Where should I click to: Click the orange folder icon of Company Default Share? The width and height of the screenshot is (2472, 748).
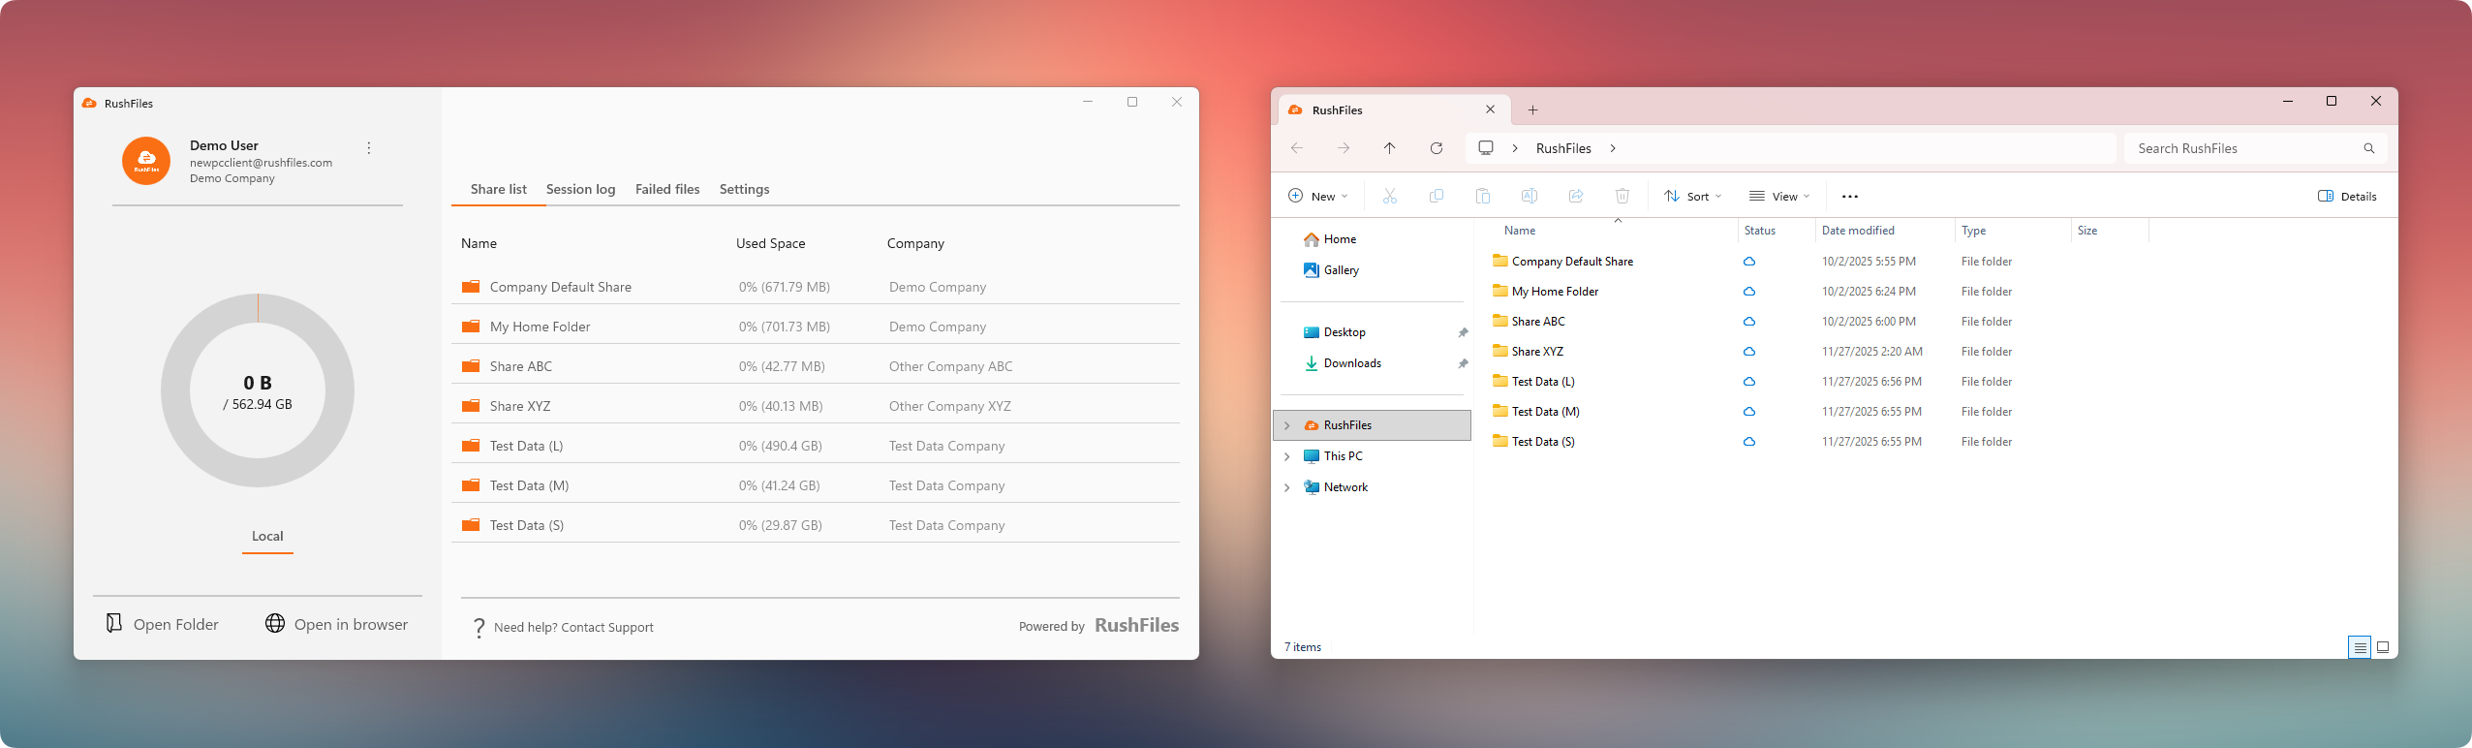[471, 287]
